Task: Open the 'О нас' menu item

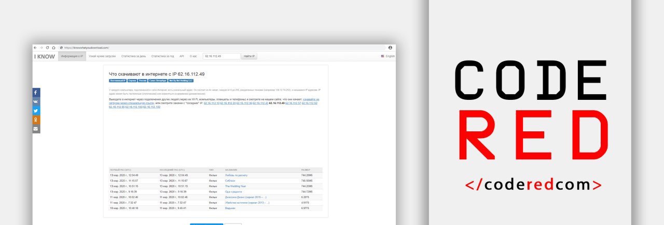Action: pos(193,56)
